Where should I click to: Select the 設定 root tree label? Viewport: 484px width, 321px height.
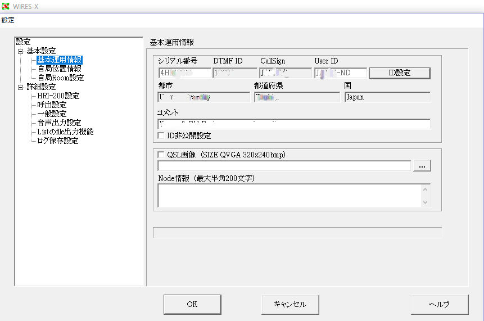(x=23, y=42)
